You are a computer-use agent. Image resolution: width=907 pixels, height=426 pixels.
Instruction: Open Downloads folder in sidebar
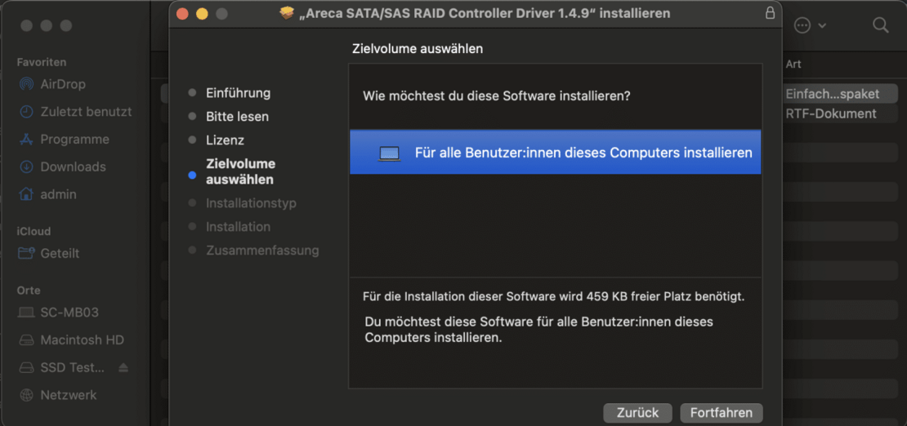(73, 167)
